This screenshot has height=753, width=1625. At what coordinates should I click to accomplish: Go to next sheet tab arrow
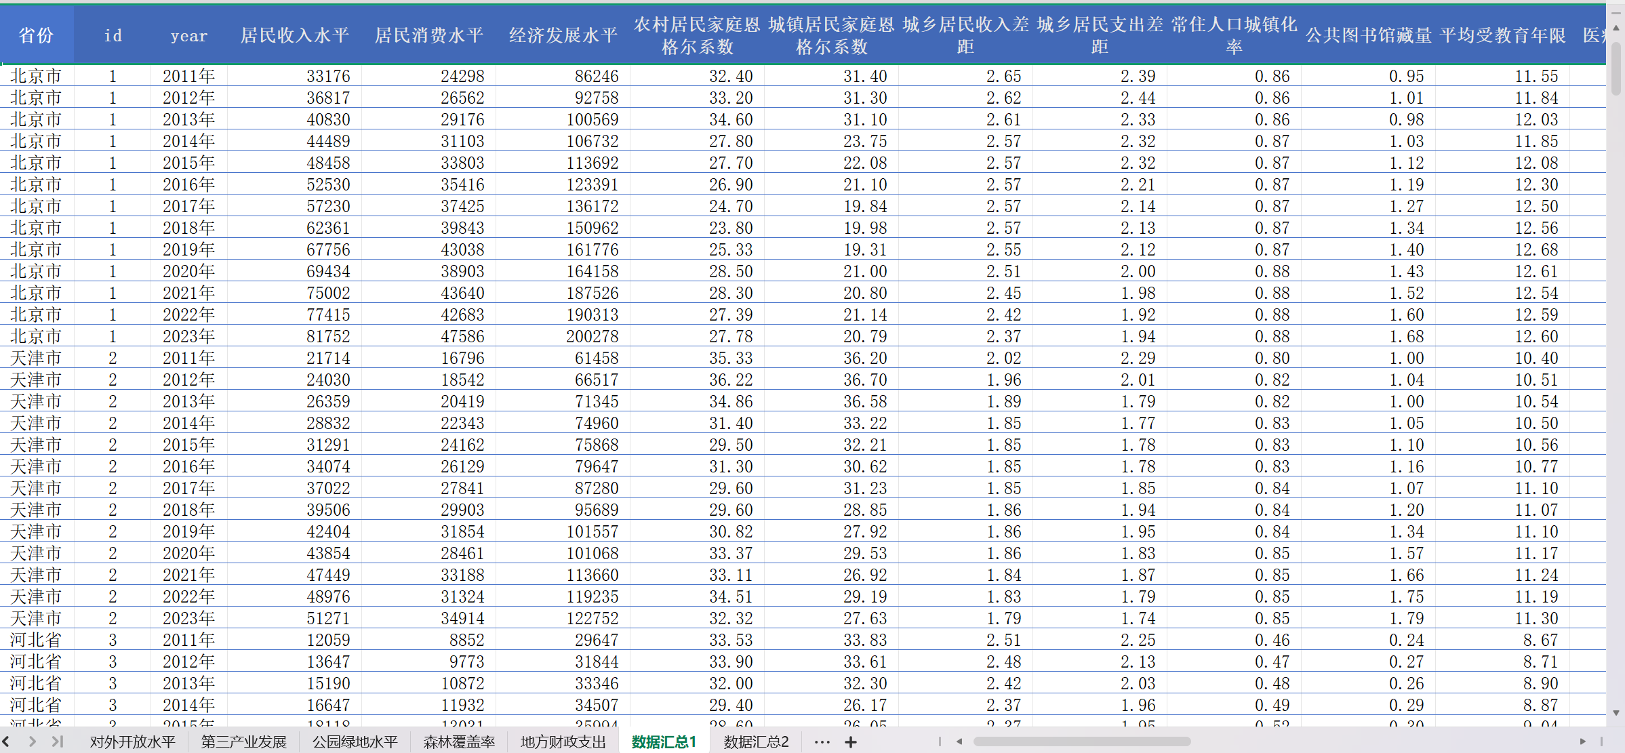click(32, 741)
